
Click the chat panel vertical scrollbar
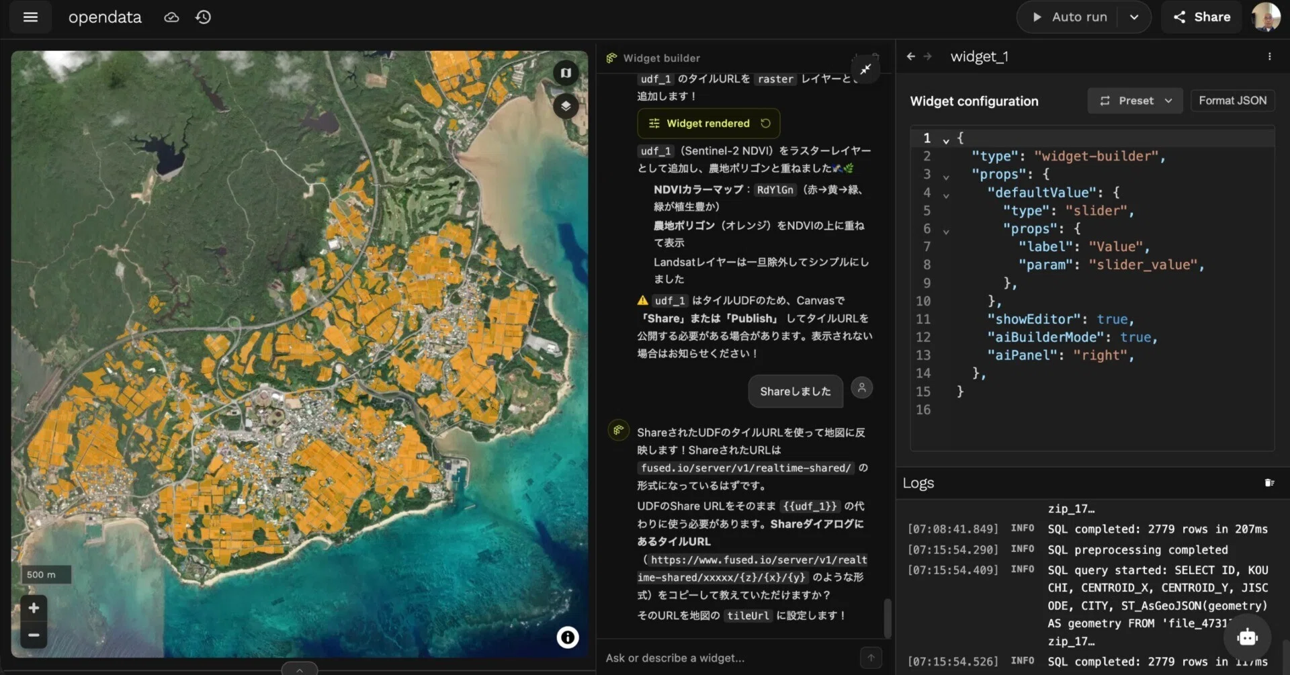pyautogui.click(x=887, y=618)
